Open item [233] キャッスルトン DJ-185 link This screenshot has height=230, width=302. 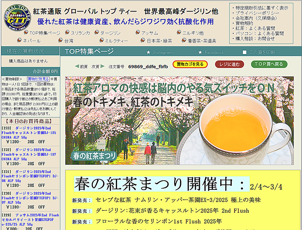coord(29,133)
